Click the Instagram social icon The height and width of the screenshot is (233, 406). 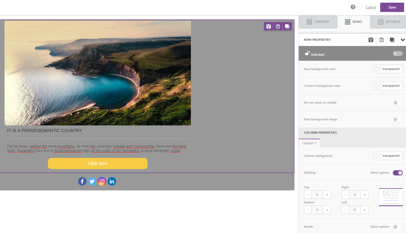(x=102, y=181)
